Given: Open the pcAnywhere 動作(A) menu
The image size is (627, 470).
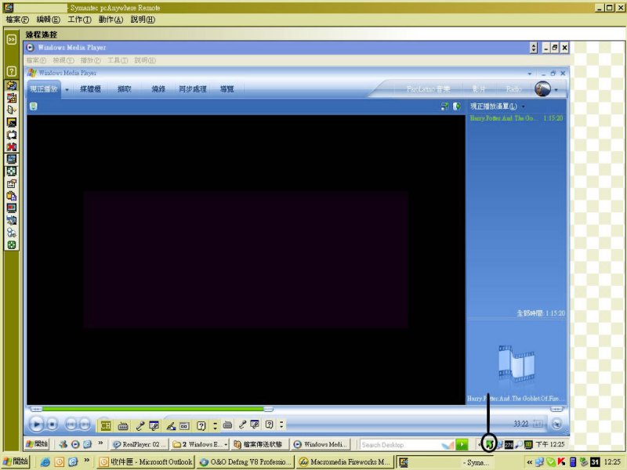Looking at the screenshot, I should [111, 20].
